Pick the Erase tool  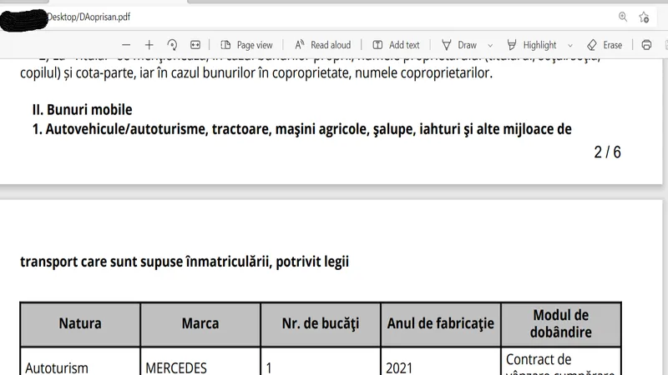[605, 45]
